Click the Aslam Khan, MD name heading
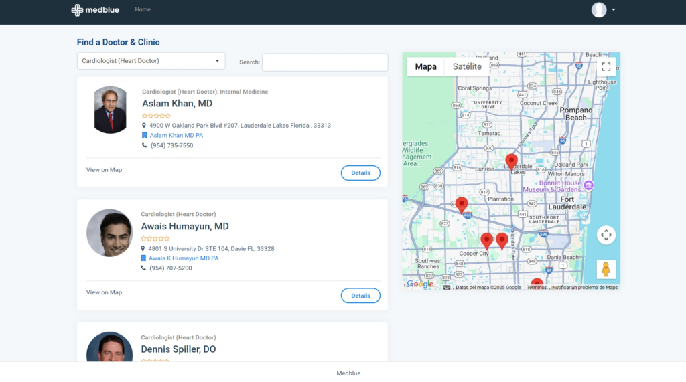The image size is (686, 382). point(177,104)
